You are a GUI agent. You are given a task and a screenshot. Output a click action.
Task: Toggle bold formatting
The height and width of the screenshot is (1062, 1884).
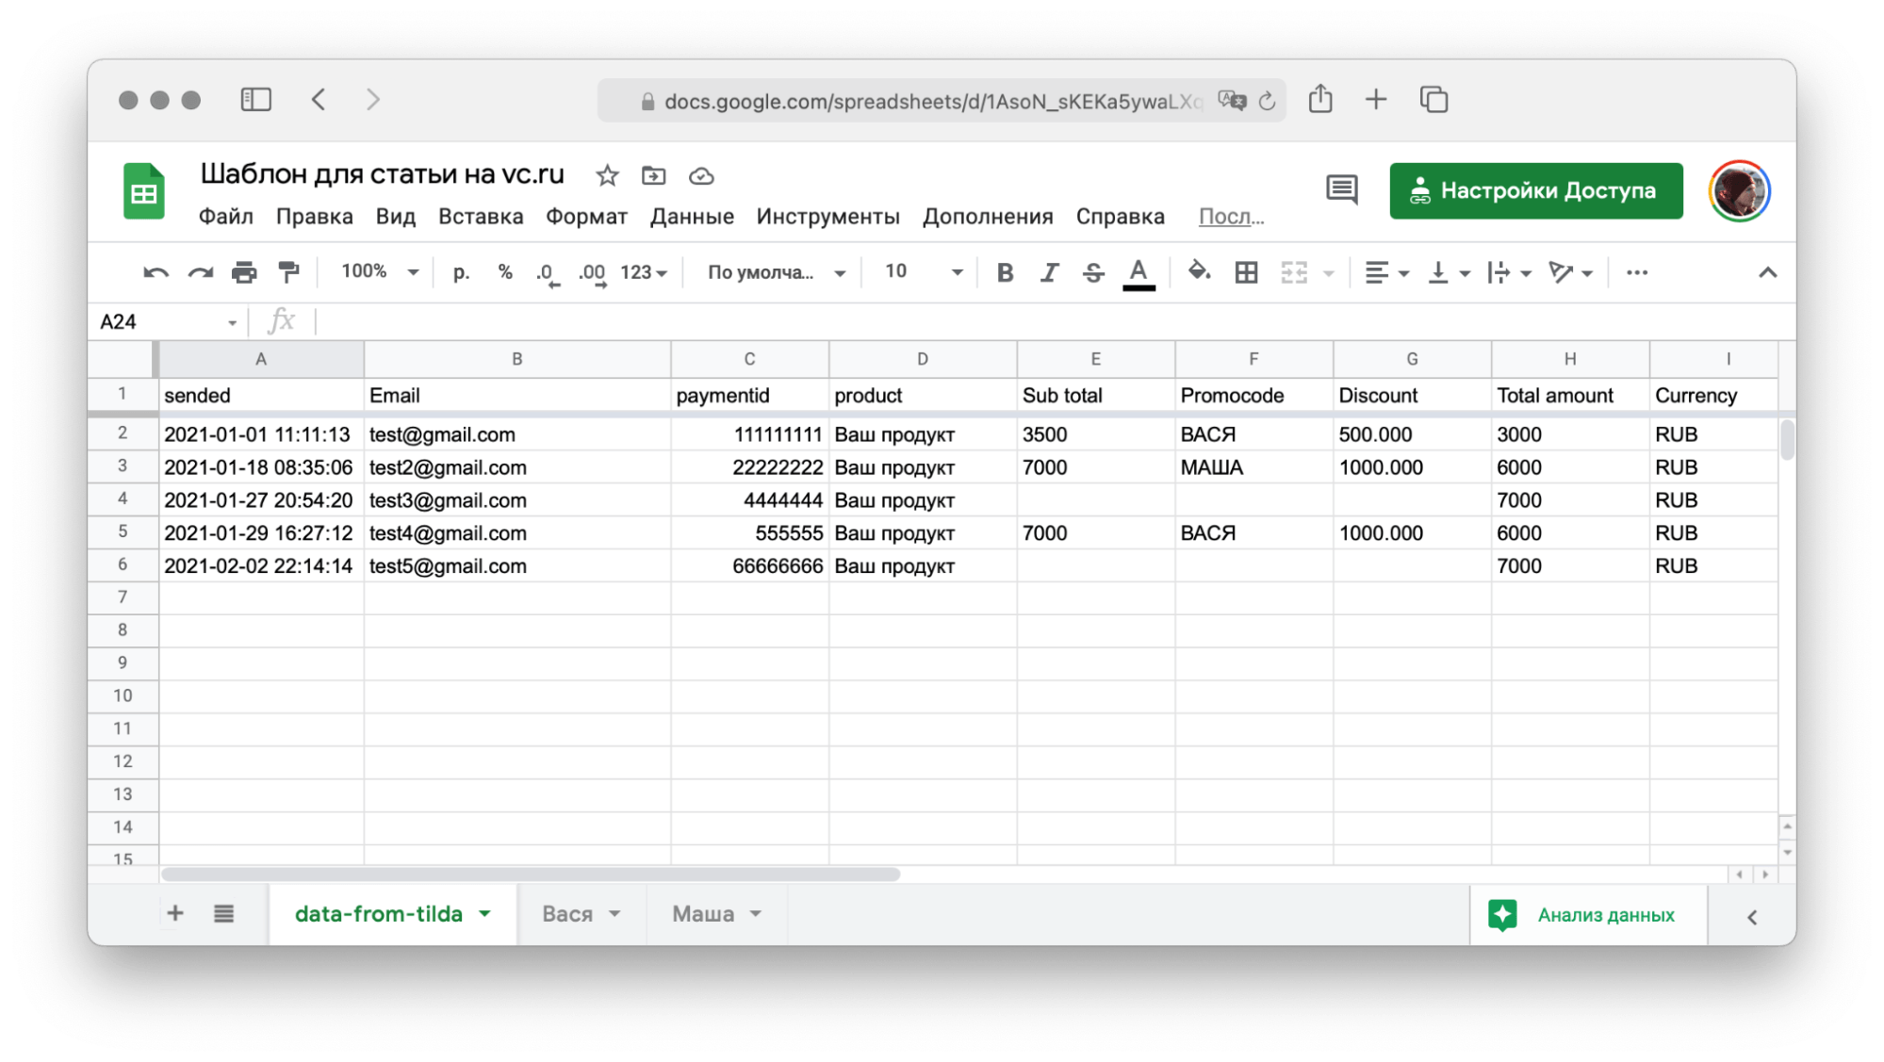1005,273
